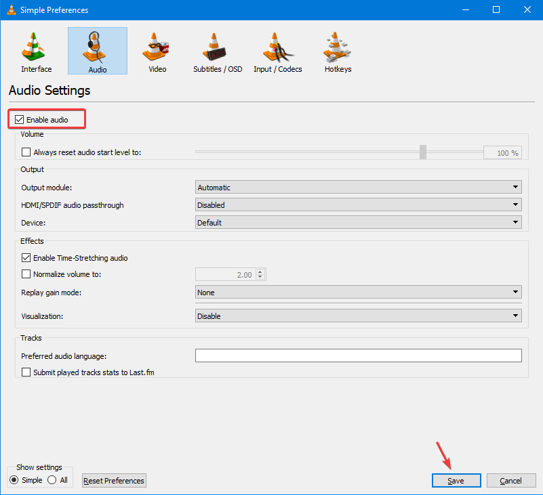543x495 pixels.
Task: Click the Preferred audio language field
Action: click(x=358, y=355)
